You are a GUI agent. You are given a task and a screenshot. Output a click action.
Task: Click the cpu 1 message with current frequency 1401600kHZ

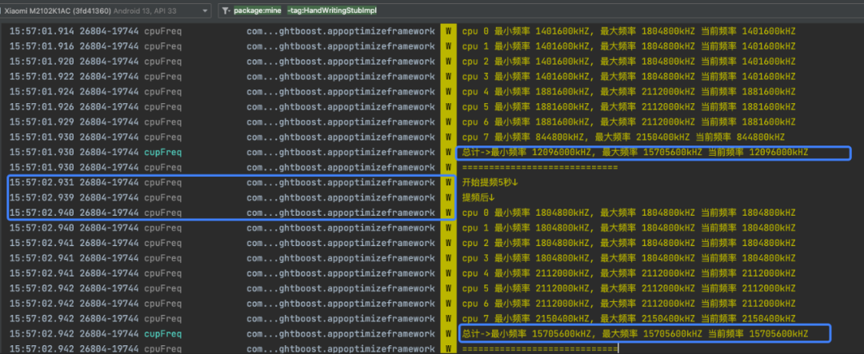point(629,46)
